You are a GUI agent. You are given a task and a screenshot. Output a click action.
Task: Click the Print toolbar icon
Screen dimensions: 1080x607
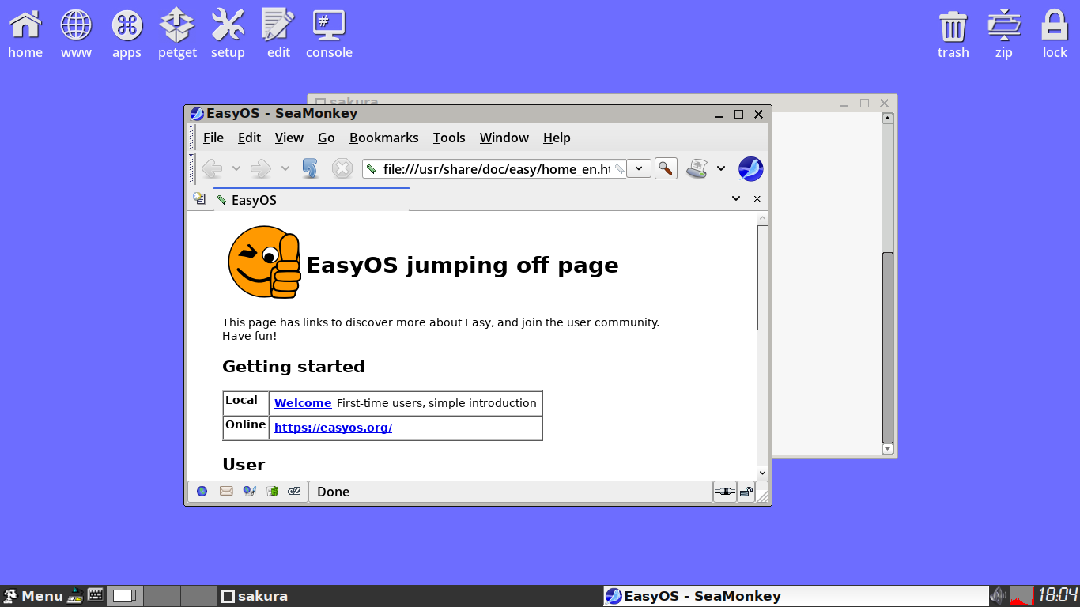click(697, 168)
